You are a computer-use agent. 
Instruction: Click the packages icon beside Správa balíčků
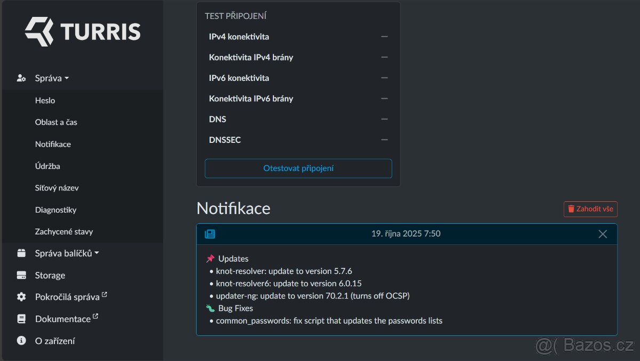pos(20,253)
